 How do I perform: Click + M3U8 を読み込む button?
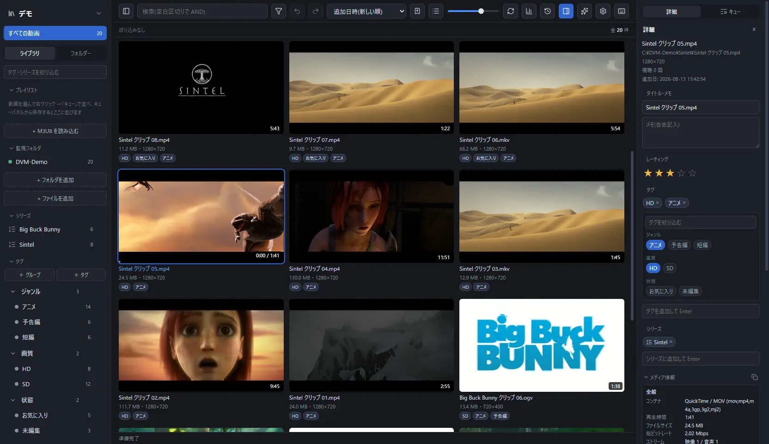55,131
